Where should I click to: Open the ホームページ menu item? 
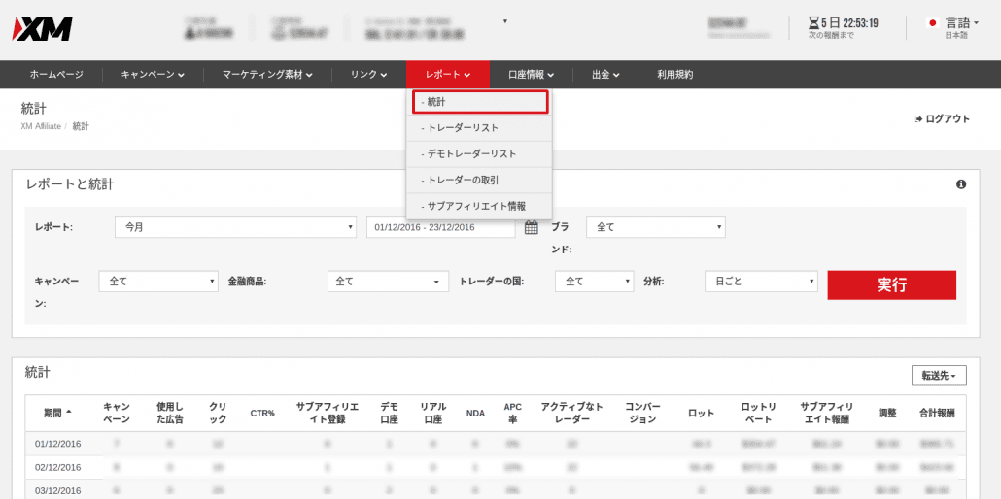click(x=56, y=75)
